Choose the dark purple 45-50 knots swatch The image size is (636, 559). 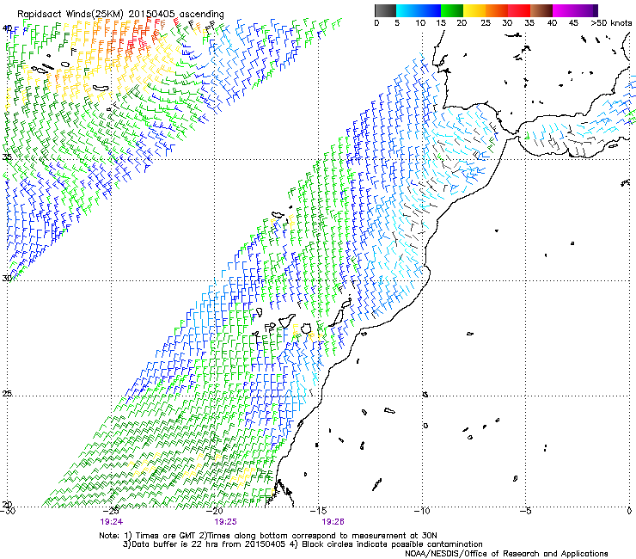click(x=587, y=10)
